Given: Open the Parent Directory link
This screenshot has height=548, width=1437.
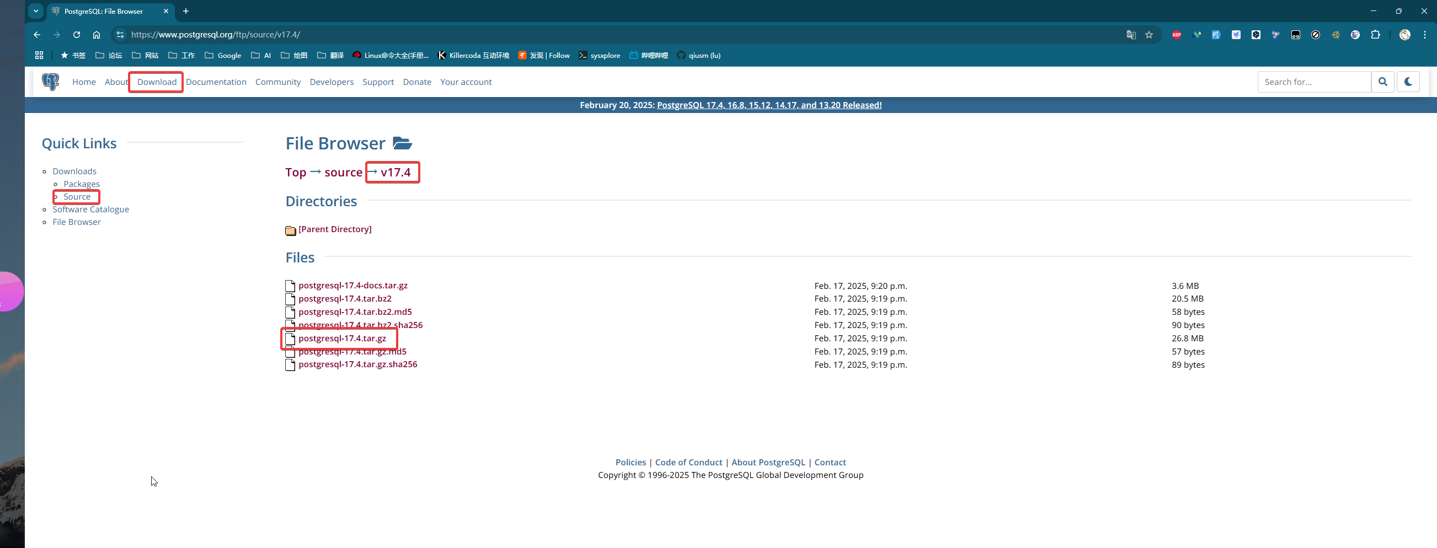Looking at the screenshot, I should (335, 229).
